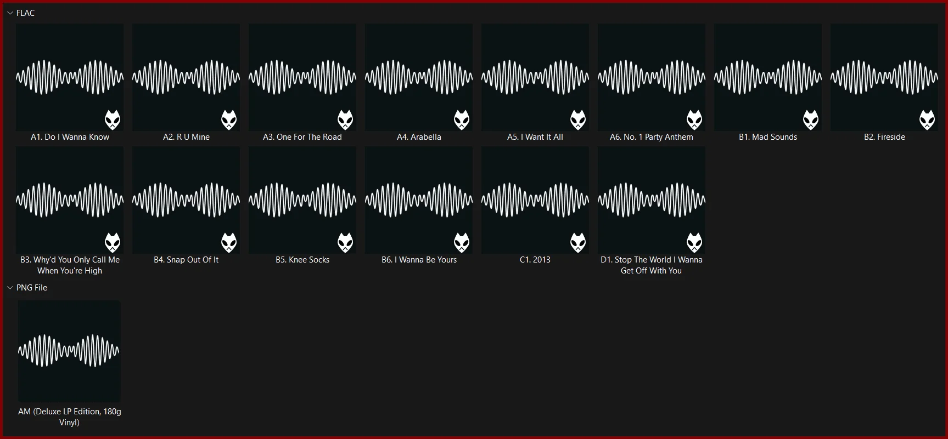Select the A4. Arabella cover thumbnail
Image resolution: width=948 pixels, height=439 pixels.
pos(419,77)
